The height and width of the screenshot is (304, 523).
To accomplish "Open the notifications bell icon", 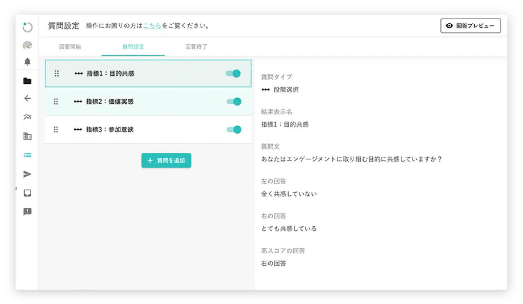I will [x=27, y=62].
